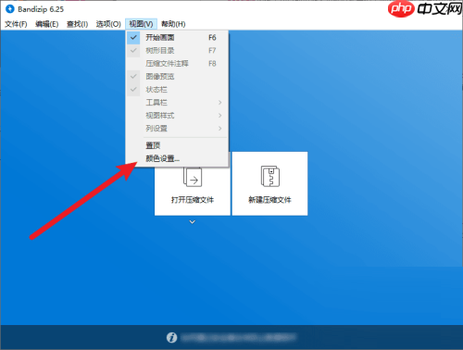Click the 新建压缩文件 label
The height and width of the screenshot is (350, 463).
tap(269, 200)
